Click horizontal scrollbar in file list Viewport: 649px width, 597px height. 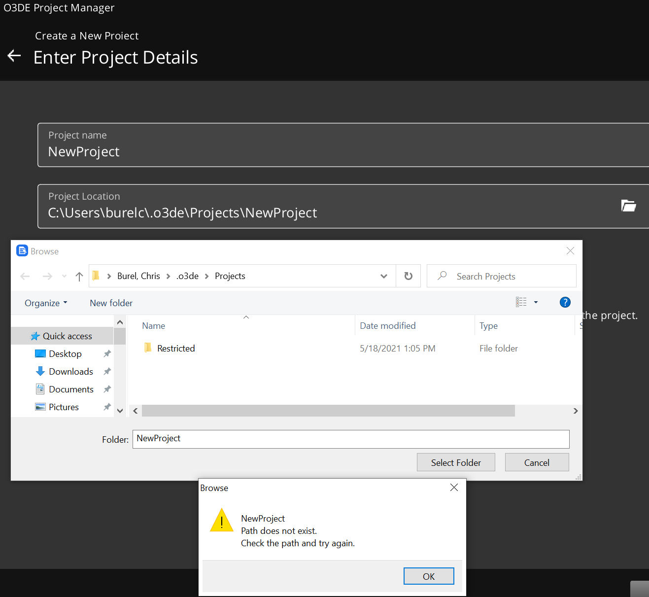[x=328, y=411]
